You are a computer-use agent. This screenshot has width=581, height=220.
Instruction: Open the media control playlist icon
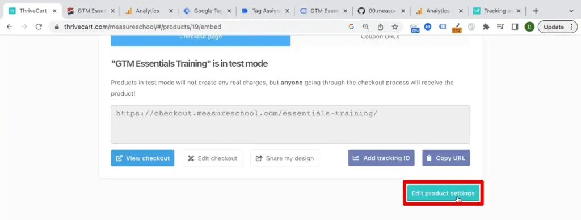click(x=500, y=27)
